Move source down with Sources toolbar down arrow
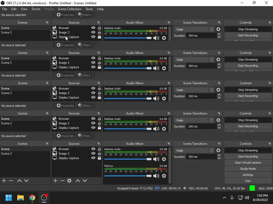 [85, 181]
